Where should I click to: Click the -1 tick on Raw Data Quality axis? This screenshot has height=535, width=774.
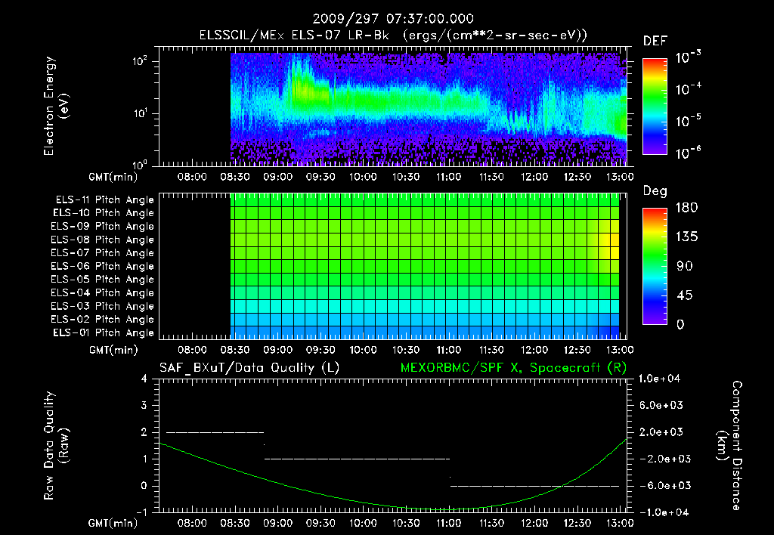coord(141,512)
